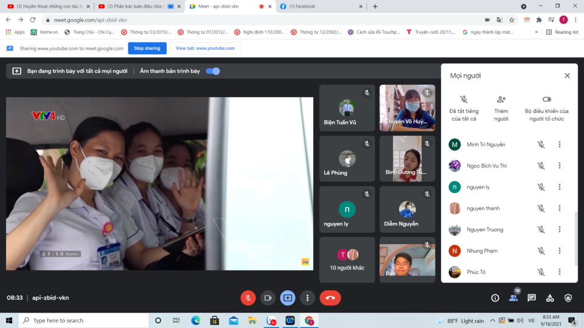Click the 10 người khác tile
The image size is (584, 328).
pyautogui.click(x=347, y=259)
